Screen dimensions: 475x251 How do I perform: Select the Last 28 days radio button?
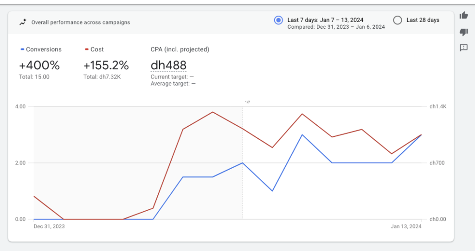[x=397, y=20]
